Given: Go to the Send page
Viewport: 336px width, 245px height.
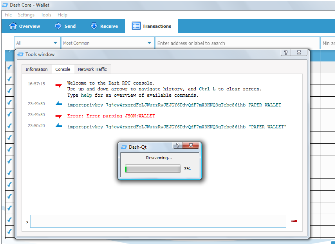Looking at the screenshot, I should 65,26.
